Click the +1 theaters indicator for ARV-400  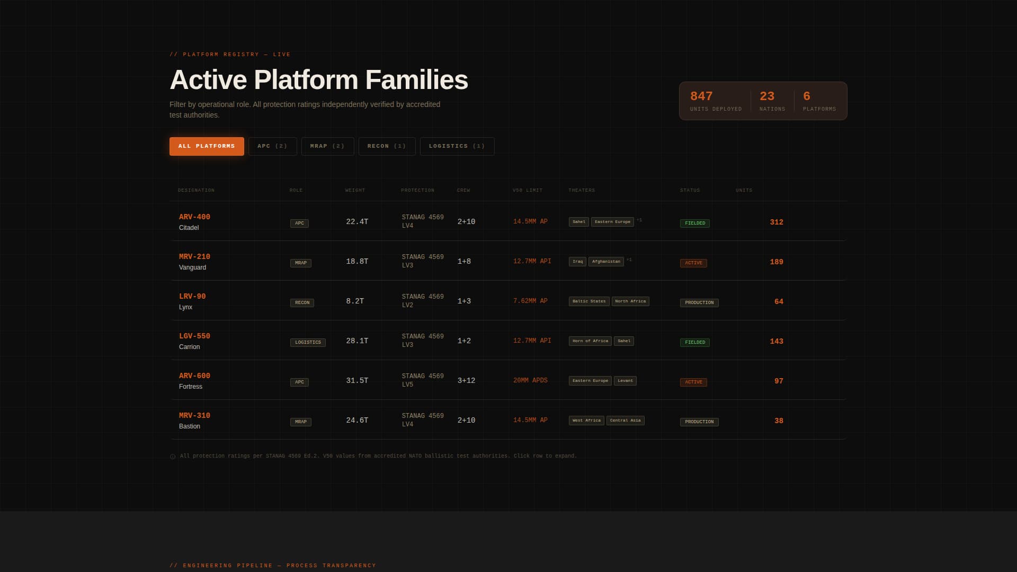coord(639,220)
